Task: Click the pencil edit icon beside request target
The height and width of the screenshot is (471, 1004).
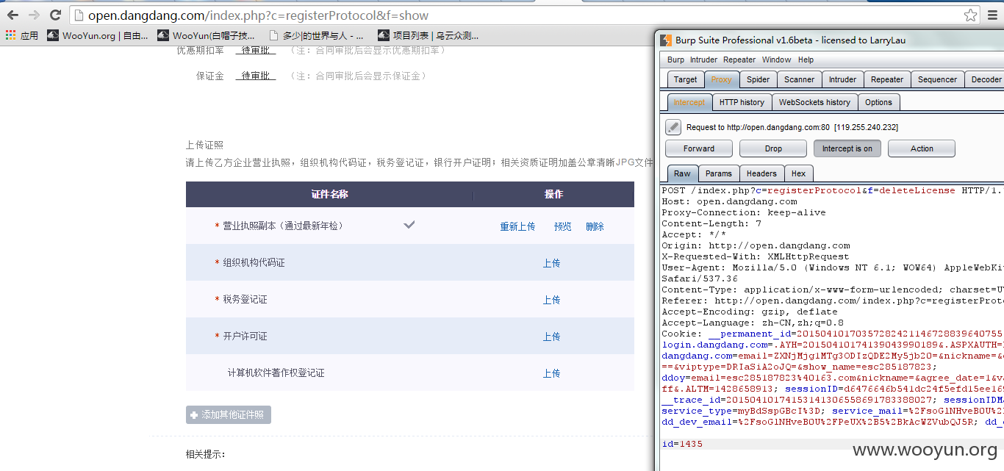Action: [673, 127]
